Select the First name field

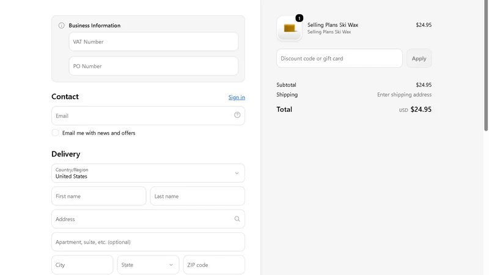[x=99, y=196]
